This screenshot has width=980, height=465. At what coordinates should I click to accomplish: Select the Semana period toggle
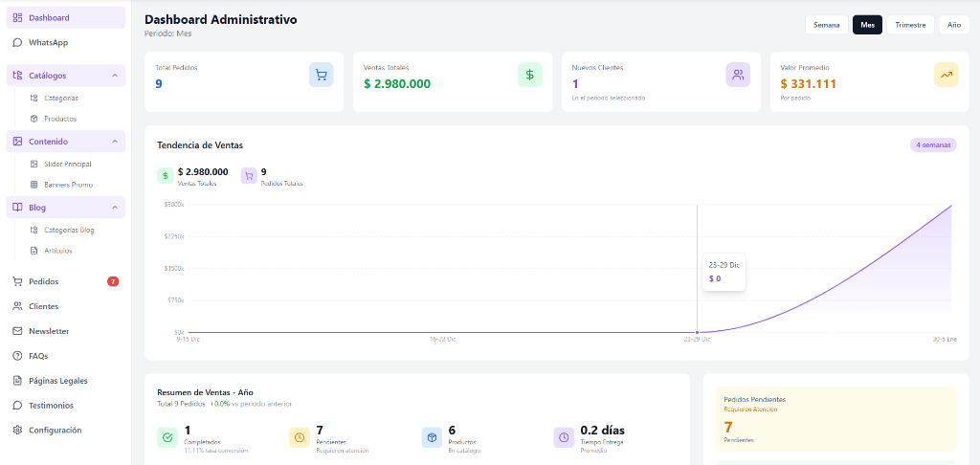[826, 25]
